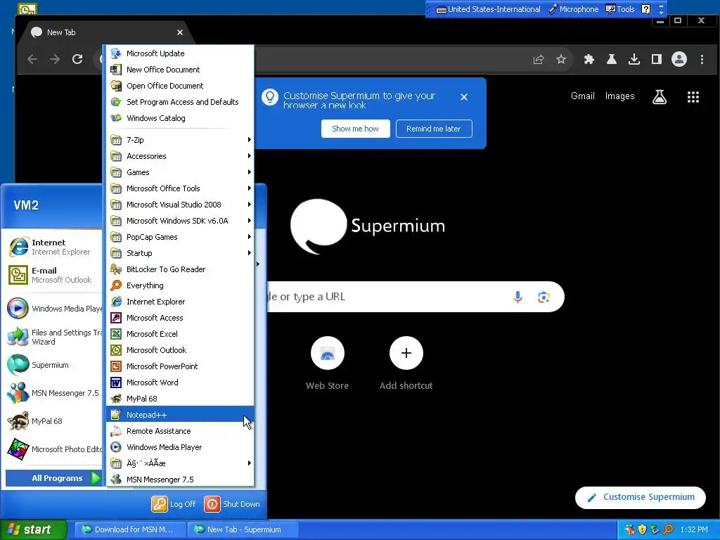
Task: Expand Microsoft Visual Studio 2008 submenu
Action: [x=180, y=205]
